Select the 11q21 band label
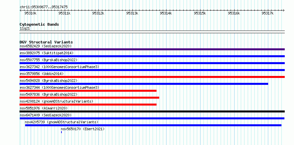Viewport: 294px width, 145px height. pyautogui.click(x=25, y=29)
